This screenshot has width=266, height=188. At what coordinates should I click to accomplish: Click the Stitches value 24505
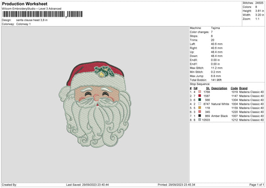click(259, 3)
